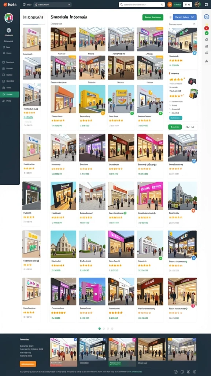Click the shield icon at the top-right corner
Image resolution: width=211 pixels, height=376 pixels.
click(206, 4)
